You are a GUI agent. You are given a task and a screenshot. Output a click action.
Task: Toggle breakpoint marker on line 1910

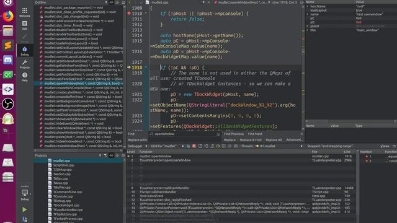pyautogui.click(x=129, y=14)
